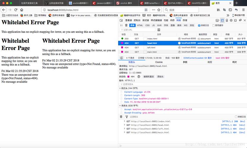Open devtools settings gear

tap(231, 20)
